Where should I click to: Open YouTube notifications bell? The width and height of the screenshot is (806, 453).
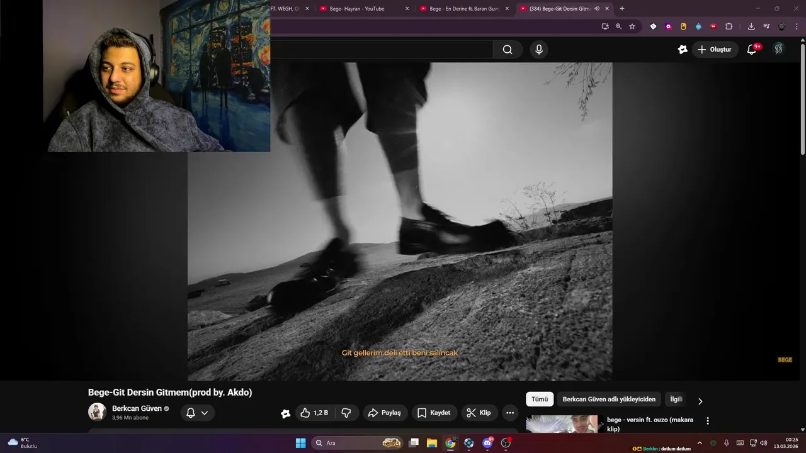point(751,50)
